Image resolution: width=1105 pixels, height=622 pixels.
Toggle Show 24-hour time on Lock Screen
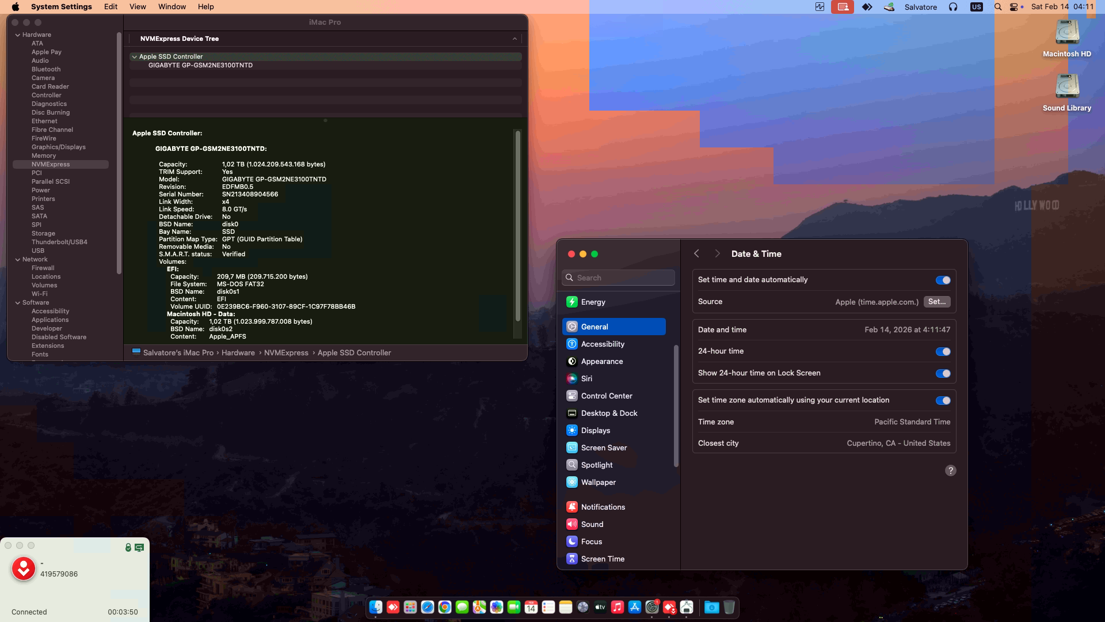pos(943,373)
